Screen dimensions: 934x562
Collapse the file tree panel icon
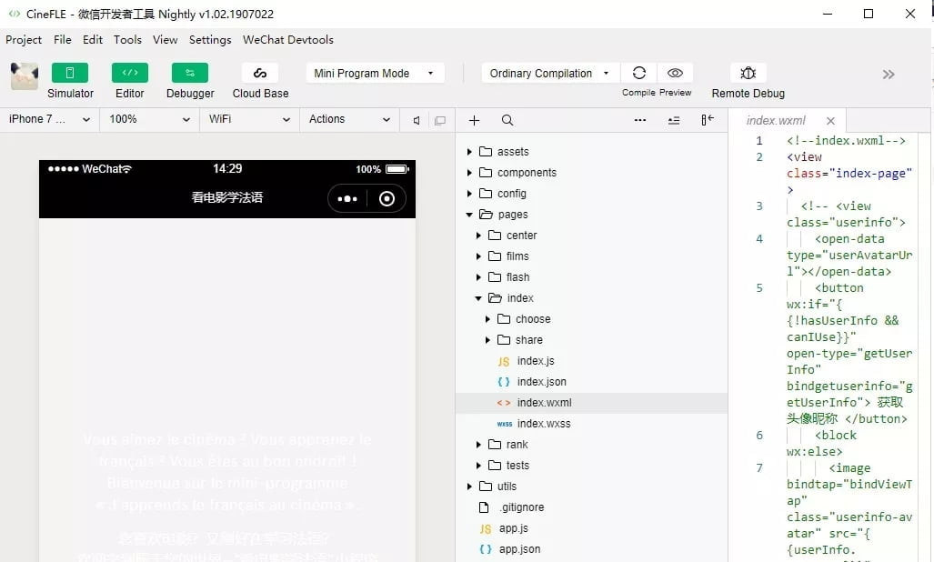point(707,120)
